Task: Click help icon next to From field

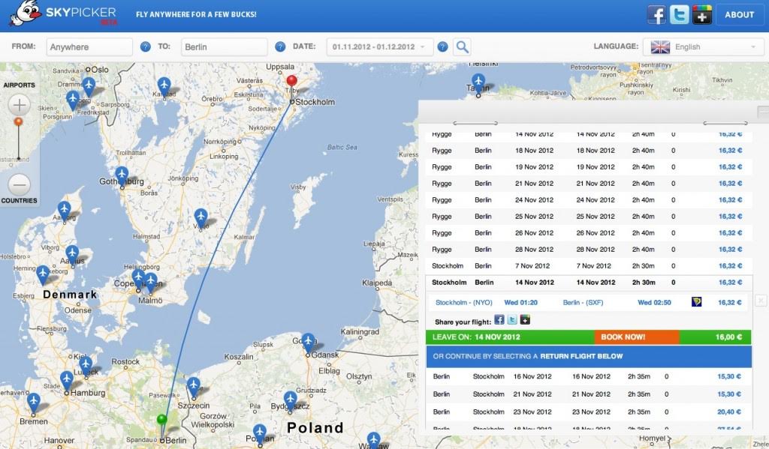Action: pyautogui.click(x=146, y=47)
